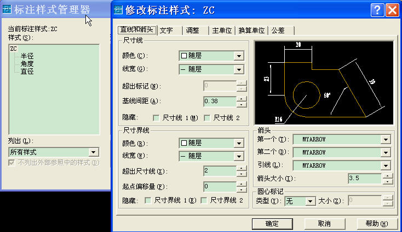Open the 换算单位 tab
Screen dimensions: 402x232
coord(251,31)
